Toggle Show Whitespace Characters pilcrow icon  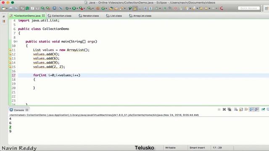pyautogui.click(x=150, y=8)
